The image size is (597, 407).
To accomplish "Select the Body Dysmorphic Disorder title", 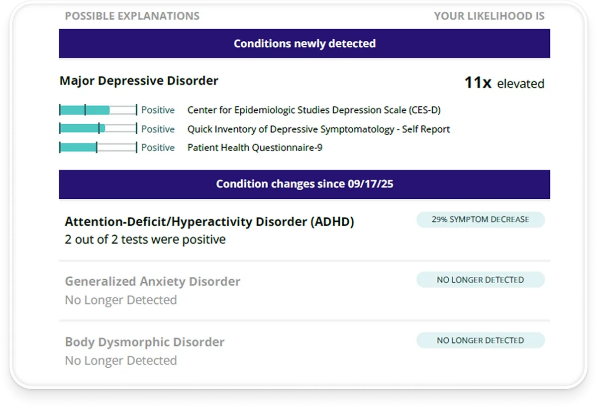I will pos(145,342).
